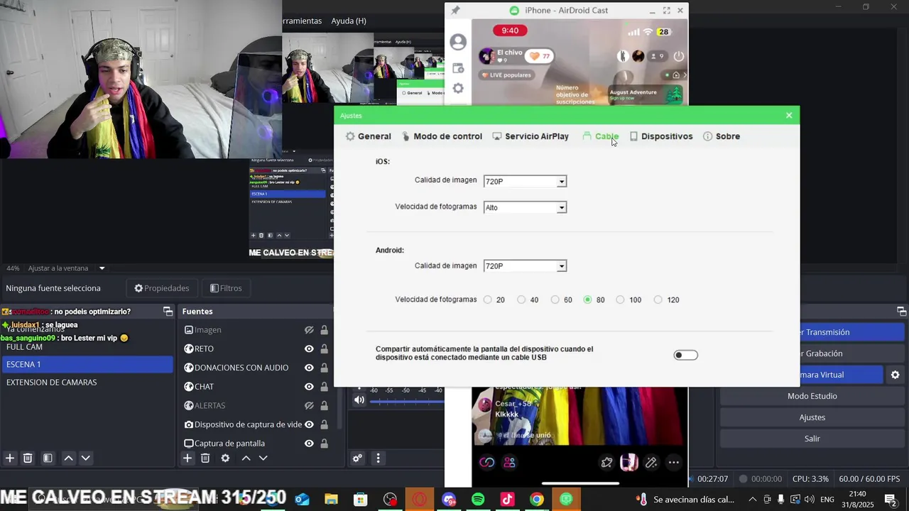This screenshot has width=909, height=511.
Task: Click Modo Estudio button
Action: pyautogui.click(x=812, y=396)
